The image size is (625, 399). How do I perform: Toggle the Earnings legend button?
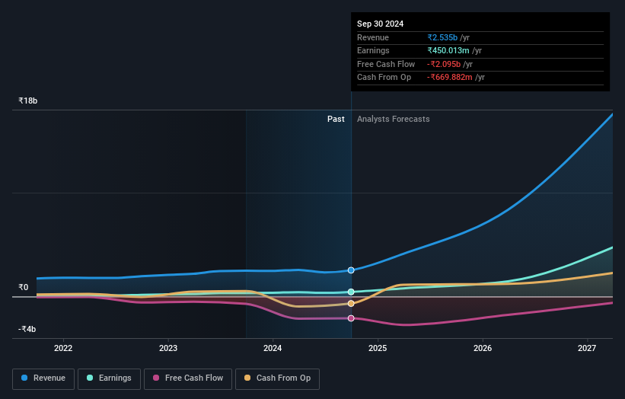coord(109,378)
